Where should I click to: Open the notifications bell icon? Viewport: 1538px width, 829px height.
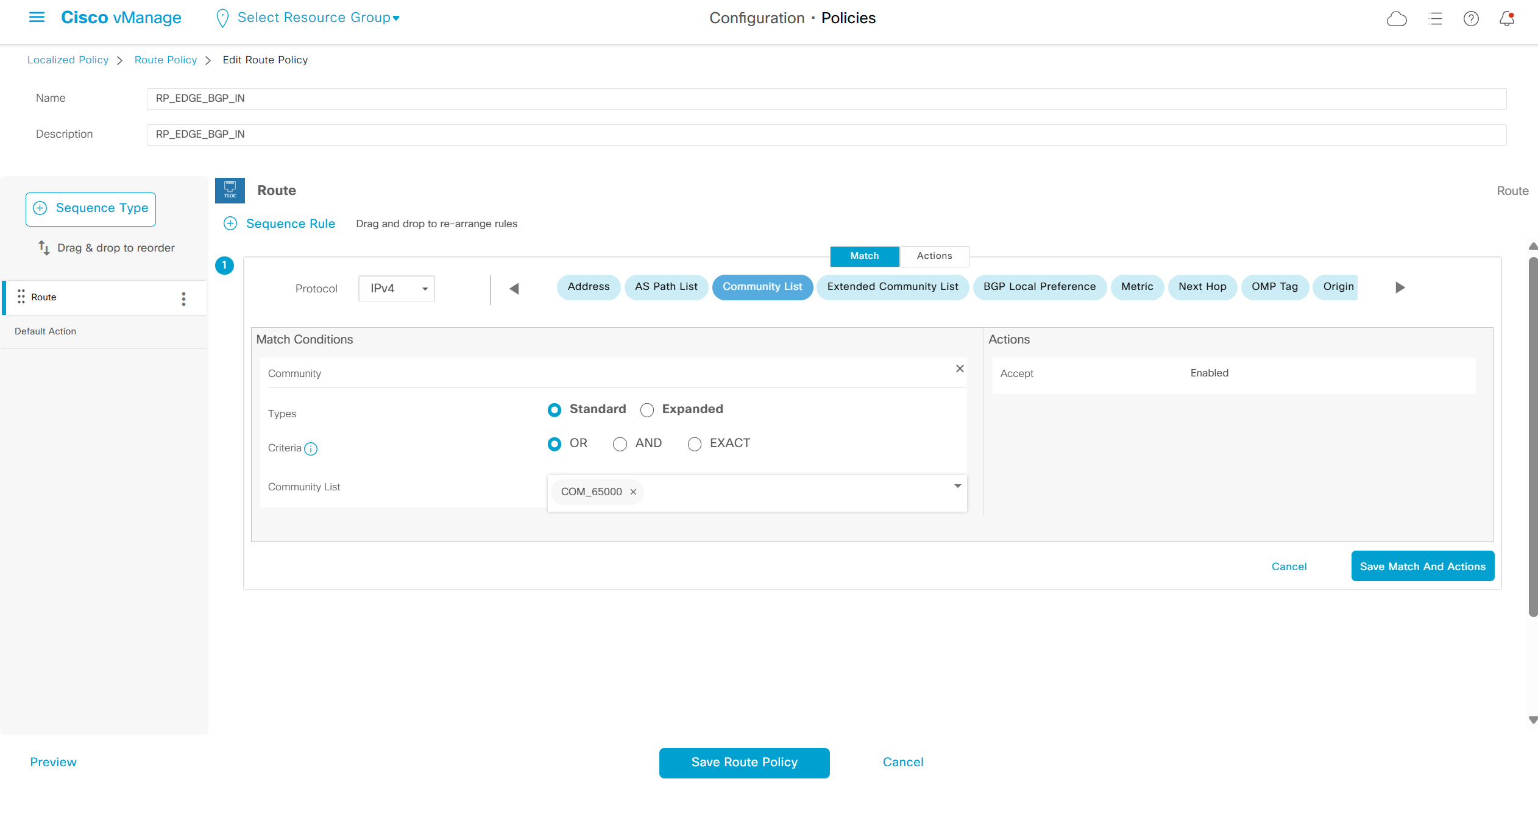click(x=1506, y=19)
